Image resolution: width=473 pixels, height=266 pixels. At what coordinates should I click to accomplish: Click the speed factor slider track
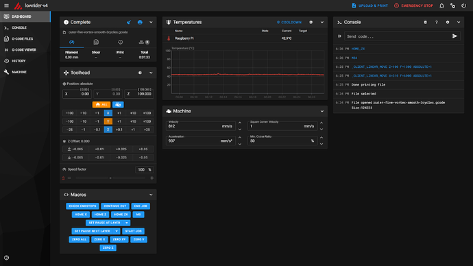(110, 178)
